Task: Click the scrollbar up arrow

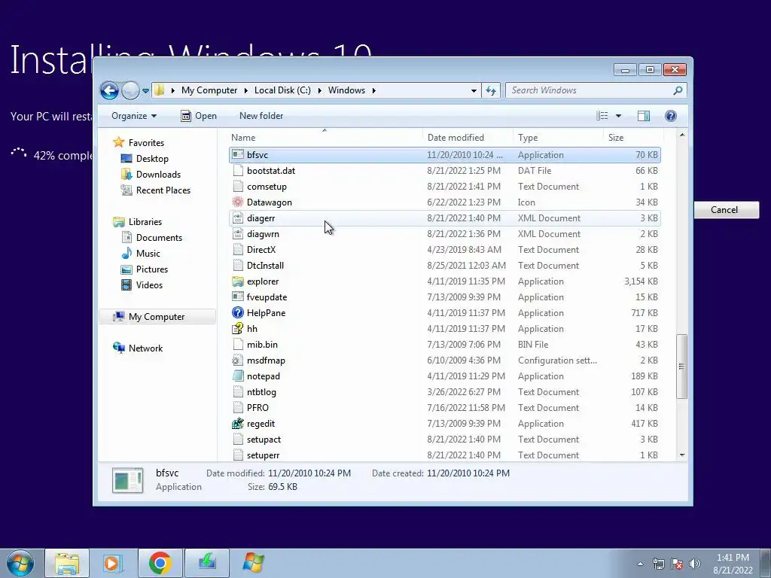Action: (681, 135)
